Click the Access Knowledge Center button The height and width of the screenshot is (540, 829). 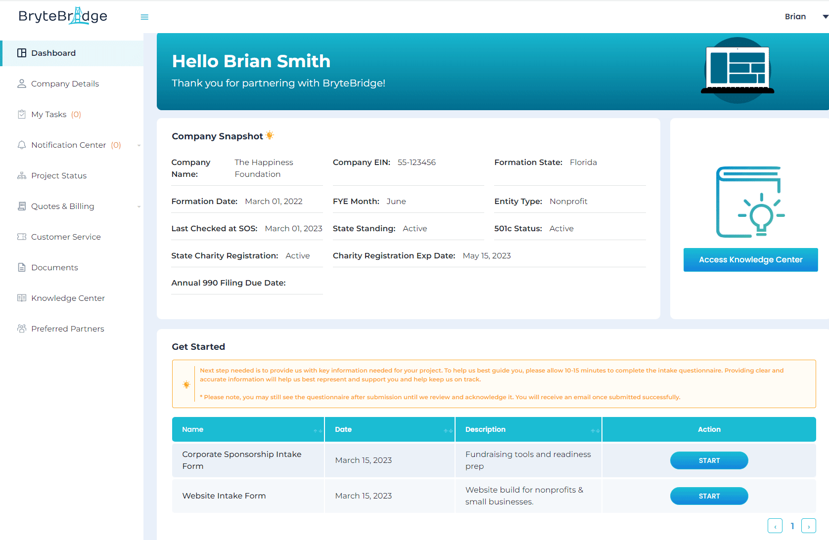(750, 260)
